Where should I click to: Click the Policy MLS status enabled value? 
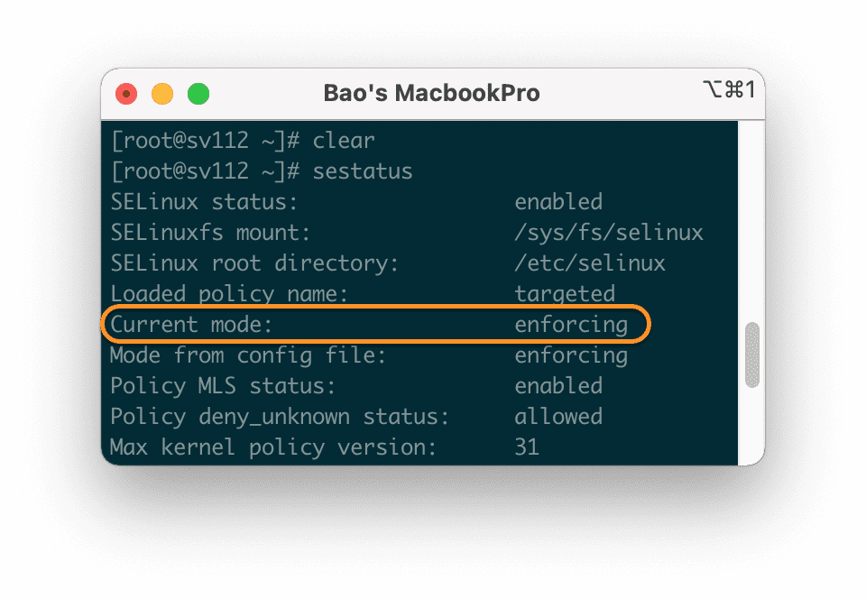click(x=558, y=385)
